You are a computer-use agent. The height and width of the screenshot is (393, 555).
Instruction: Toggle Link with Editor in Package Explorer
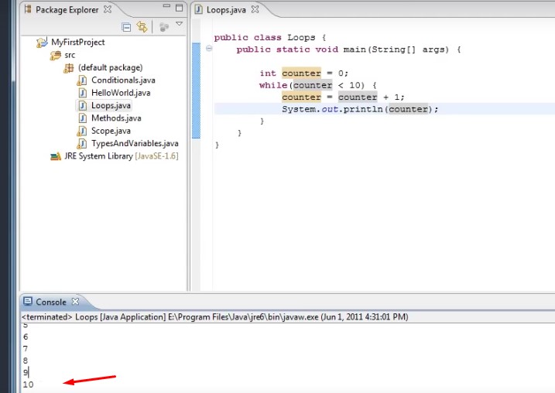pyautogui.click(x=142, y=27)
